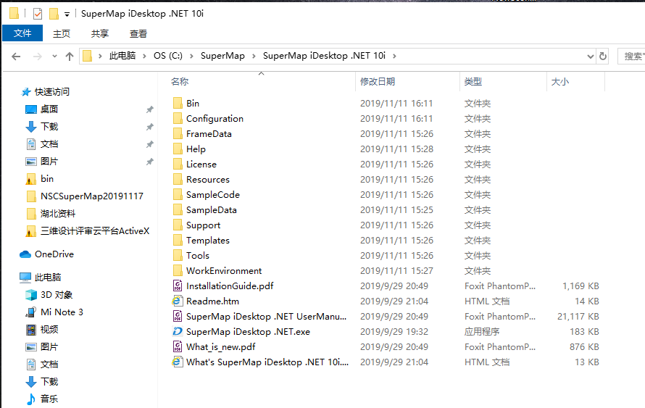The width and height of the screenshot is (645, 408).
Task: Click the 2019/9/29 19:32 date cell
Action: click(394, 331)
